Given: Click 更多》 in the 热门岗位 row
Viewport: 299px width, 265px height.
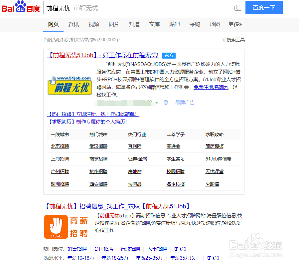Looking at the screenshot, I should [180, 249].
